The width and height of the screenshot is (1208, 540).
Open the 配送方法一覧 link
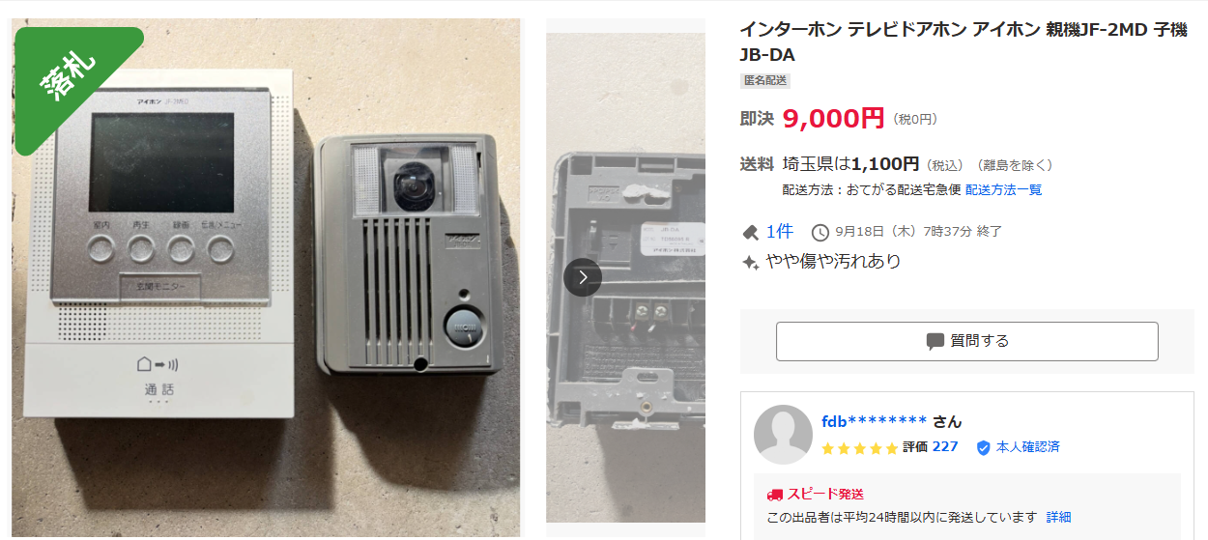coord(1003,190)
